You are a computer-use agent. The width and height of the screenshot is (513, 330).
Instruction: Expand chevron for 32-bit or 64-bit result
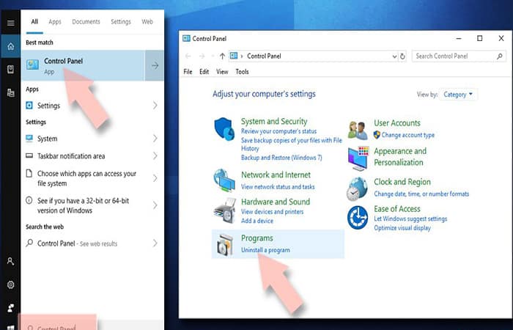(x=155, y=205)
